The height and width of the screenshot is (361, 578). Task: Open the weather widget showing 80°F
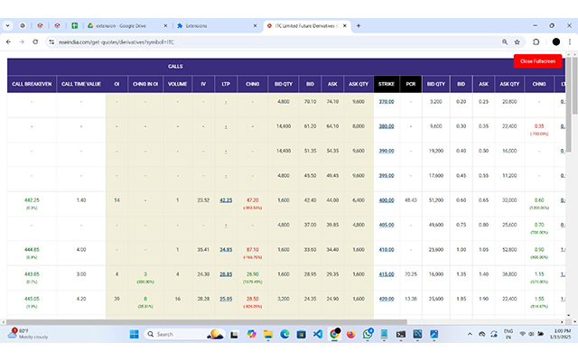(x=28, y=334)
